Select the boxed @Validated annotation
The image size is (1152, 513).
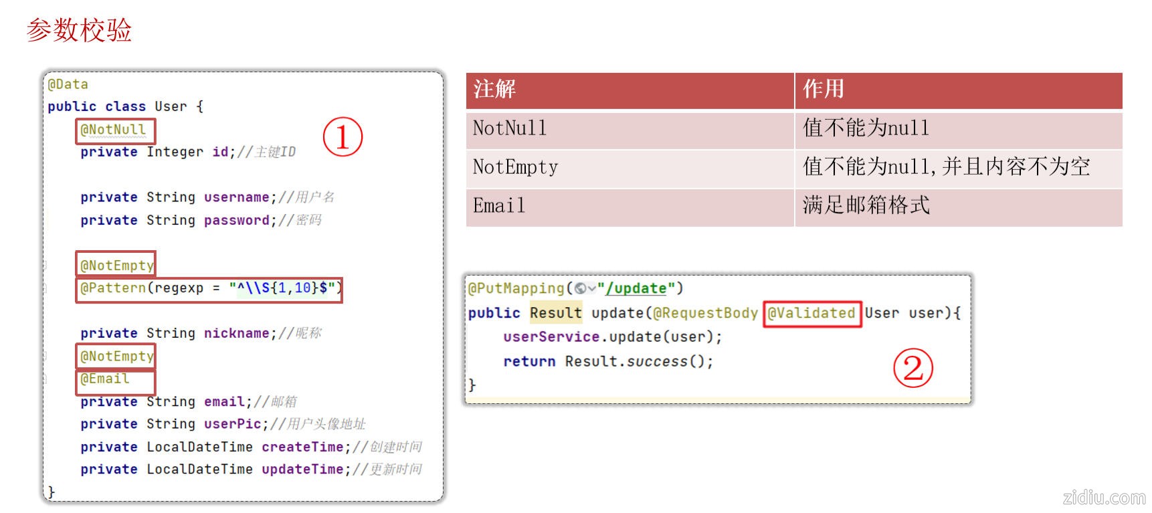(811, 313)
